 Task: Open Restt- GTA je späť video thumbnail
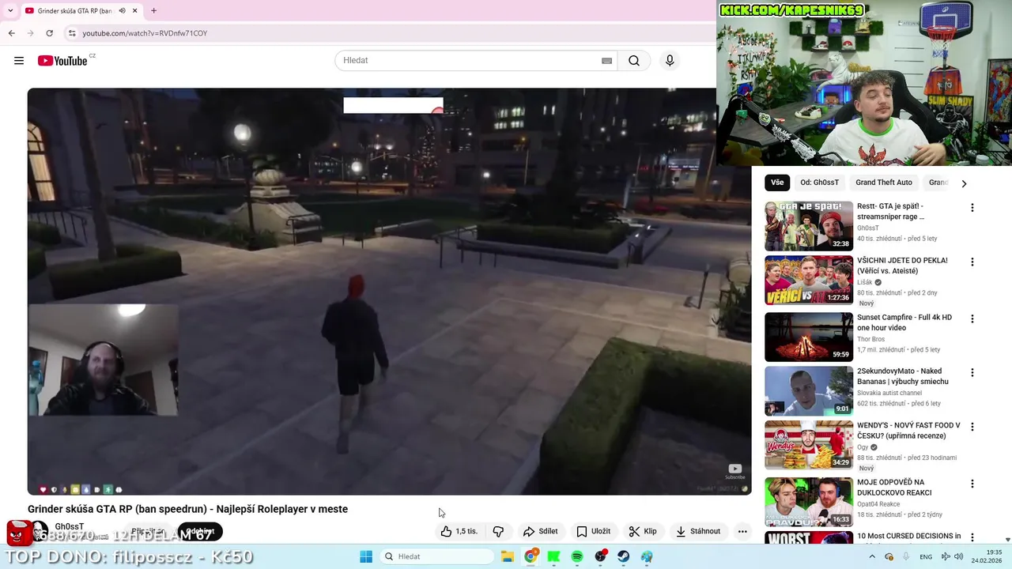coord(809,226)
